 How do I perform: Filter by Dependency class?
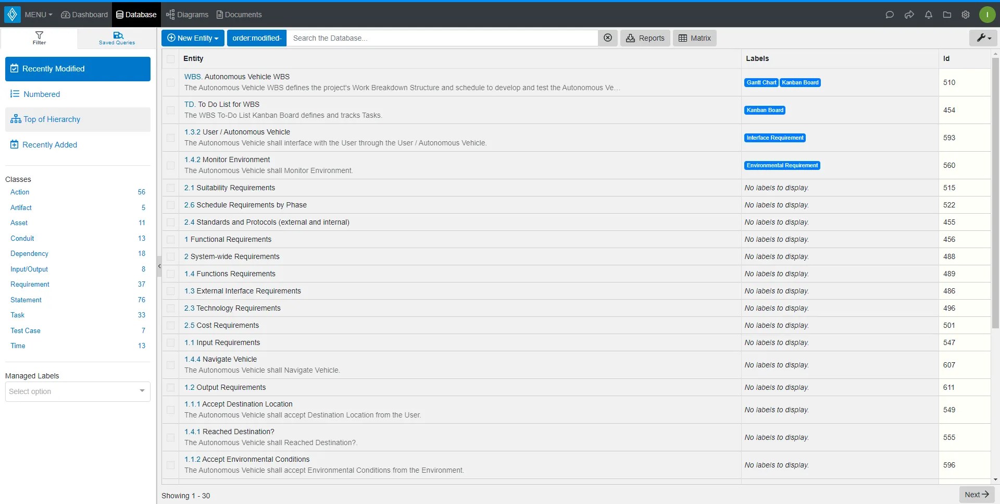pos(29,254)
